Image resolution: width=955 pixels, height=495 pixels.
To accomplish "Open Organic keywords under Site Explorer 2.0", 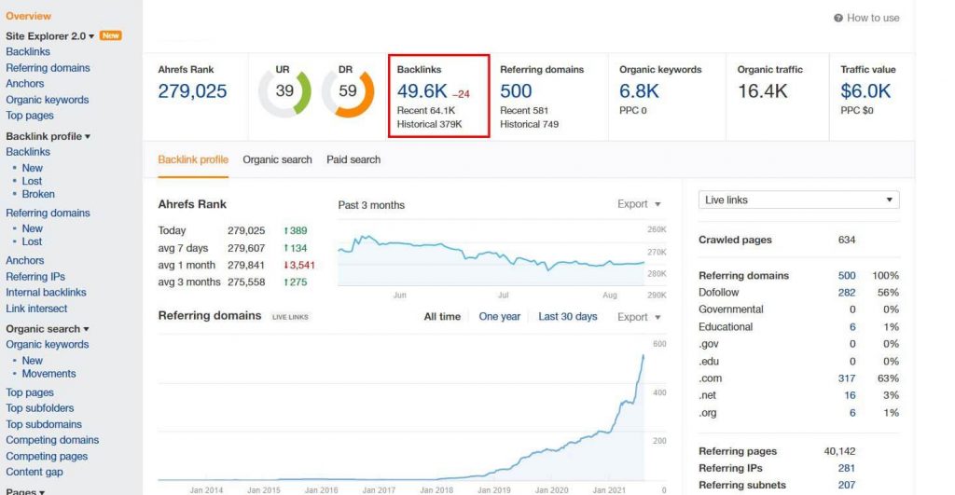I will 47,99.
